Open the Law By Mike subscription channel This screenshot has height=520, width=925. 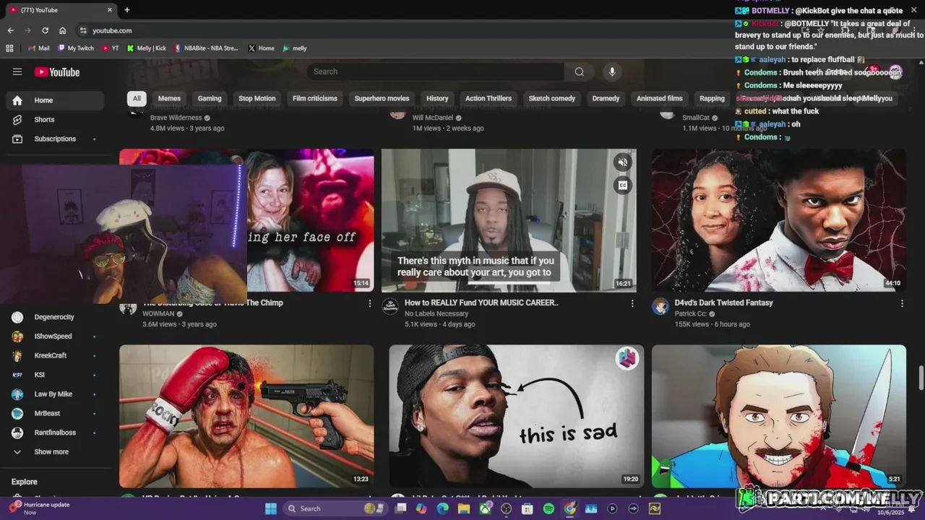tap(55, 394)
